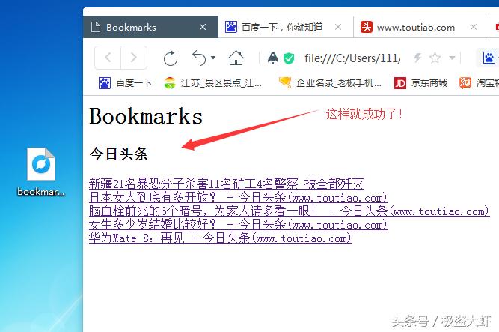This screenshot has width=499, height=332.
Task: Open link 女生多少岁结婚比较好?
Action: tap(239, 225)
